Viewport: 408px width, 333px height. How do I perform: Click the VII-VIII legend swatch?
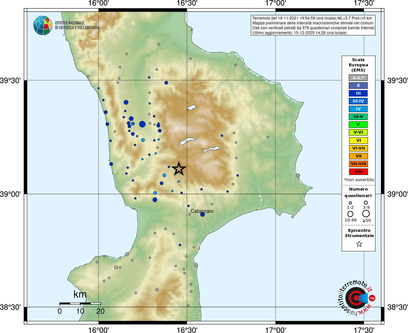tap(358, 164)
